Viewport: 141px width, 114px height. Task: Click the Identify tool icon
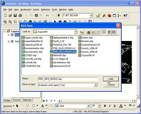pos(60,22)
